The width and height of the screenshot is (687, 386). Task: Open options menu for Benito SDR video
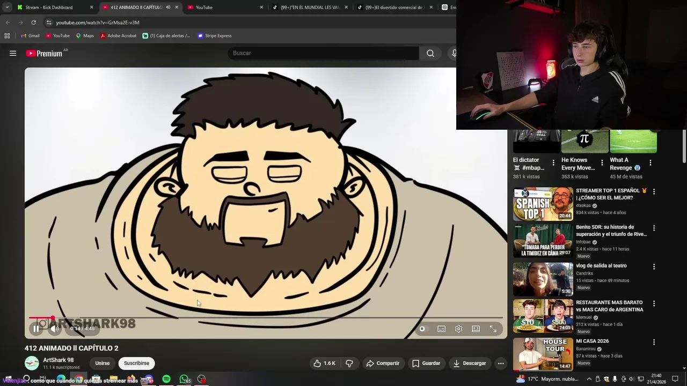654,228
